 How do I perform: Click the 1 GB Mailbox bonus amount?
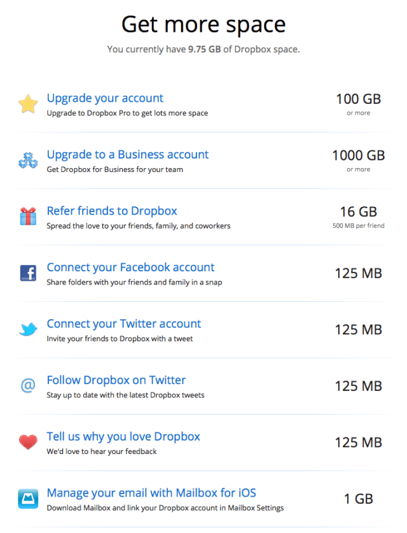359,499
